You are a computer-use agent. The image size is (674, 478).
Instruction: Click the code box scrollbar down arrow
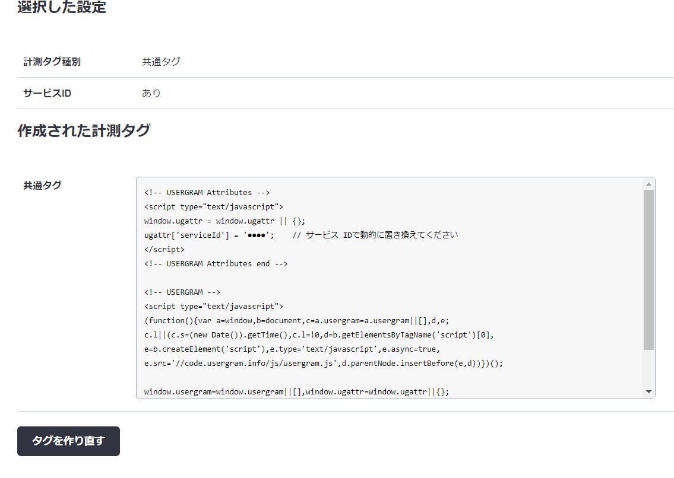pyautogui.click(x=648, y=391)
